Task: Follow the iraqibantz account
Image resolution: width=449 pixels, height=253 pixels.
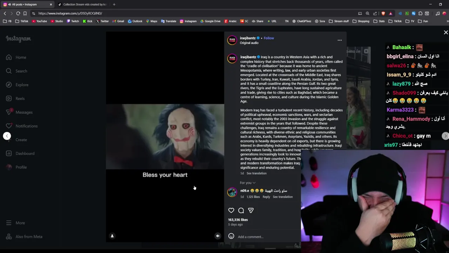Action: pyautogui.click(x=269, y=38)
